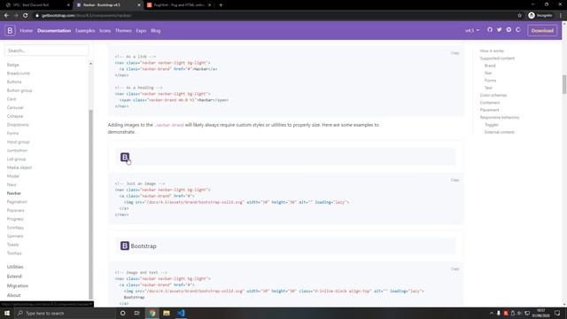Open the Twitter icon link in the navbar
This screenshot has height=319, width=567.
click(499, 30)
